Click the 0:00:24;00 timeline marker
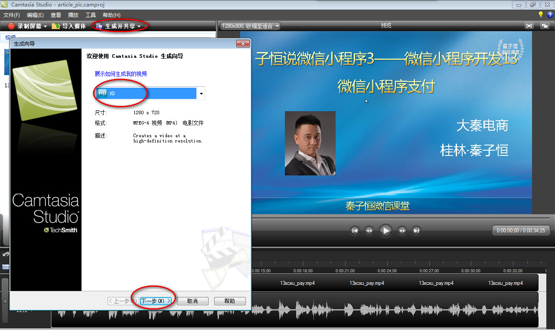 click(387, 271)
